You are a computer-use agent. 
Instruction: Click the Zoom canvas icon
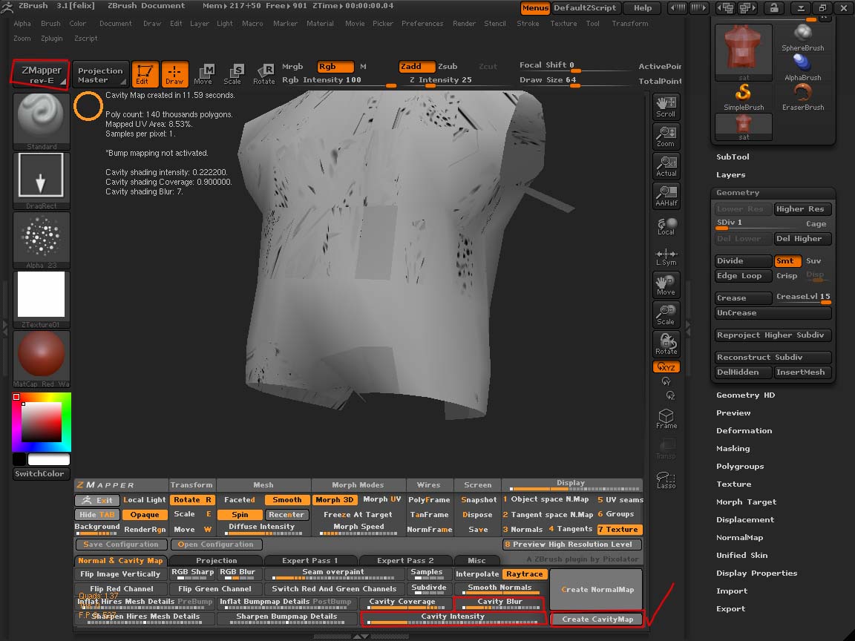[666, 137]
